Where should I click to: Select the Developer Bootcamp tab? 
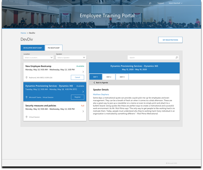click(33, 48)
